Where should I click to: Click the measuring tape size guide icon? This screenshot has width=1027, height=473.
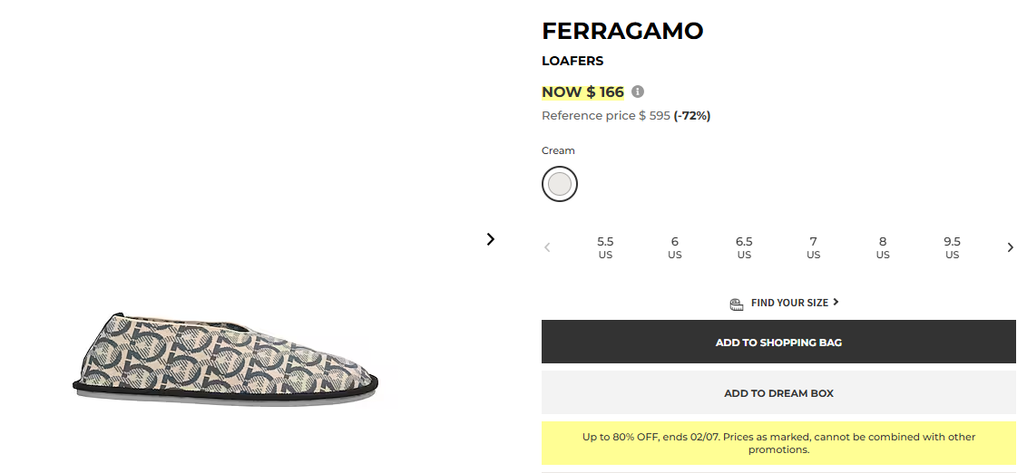[737, 304]
